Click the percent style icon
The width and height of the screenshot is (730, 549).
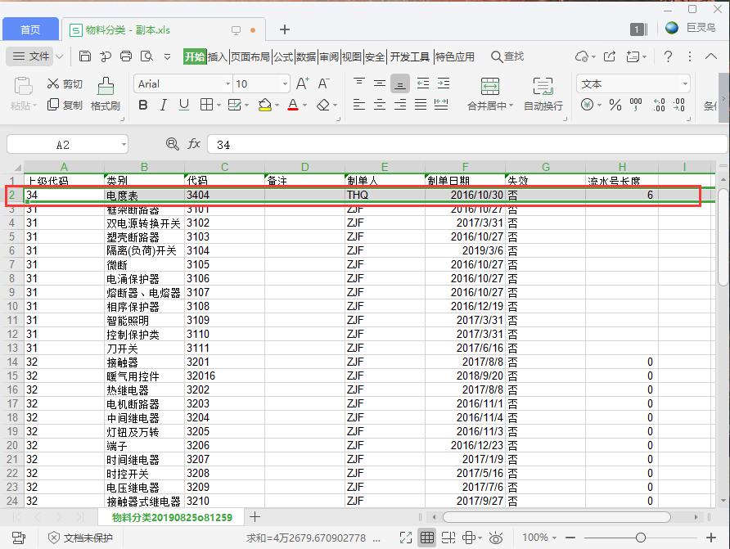pos(615,105)
